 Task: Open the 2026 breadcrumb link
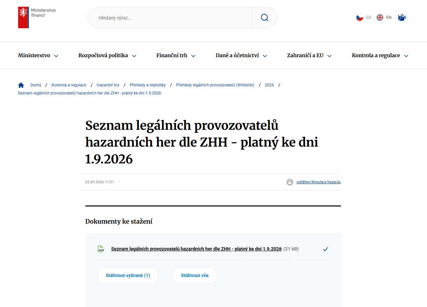coord(269,85)
